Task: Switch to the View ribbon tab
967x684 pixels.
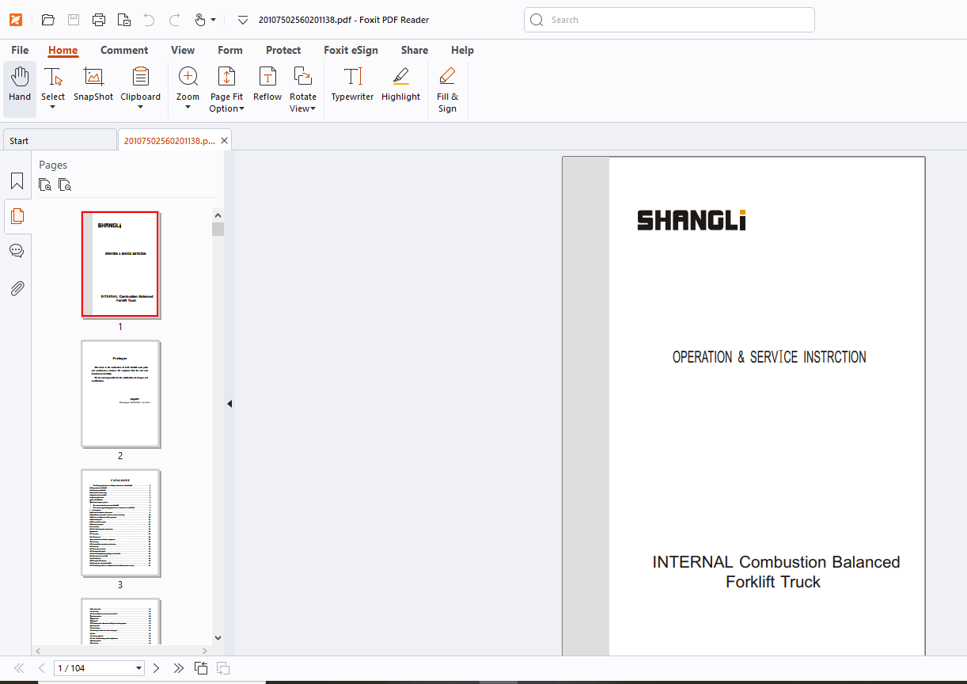Action: [x=183, y=50]
